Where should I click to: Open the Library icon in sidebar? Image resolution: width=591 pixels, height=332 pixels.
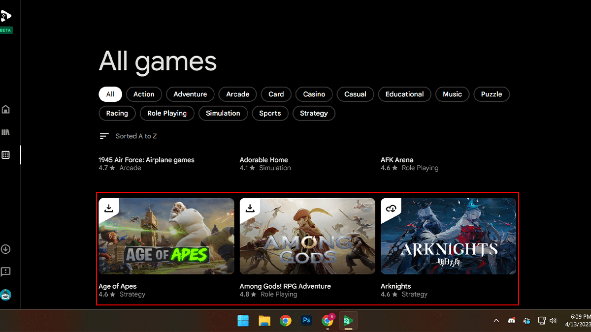(x=6, y=132)
